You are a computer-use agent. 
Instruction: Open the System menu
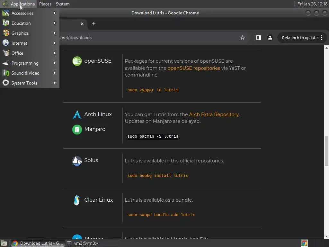point(63,4)
